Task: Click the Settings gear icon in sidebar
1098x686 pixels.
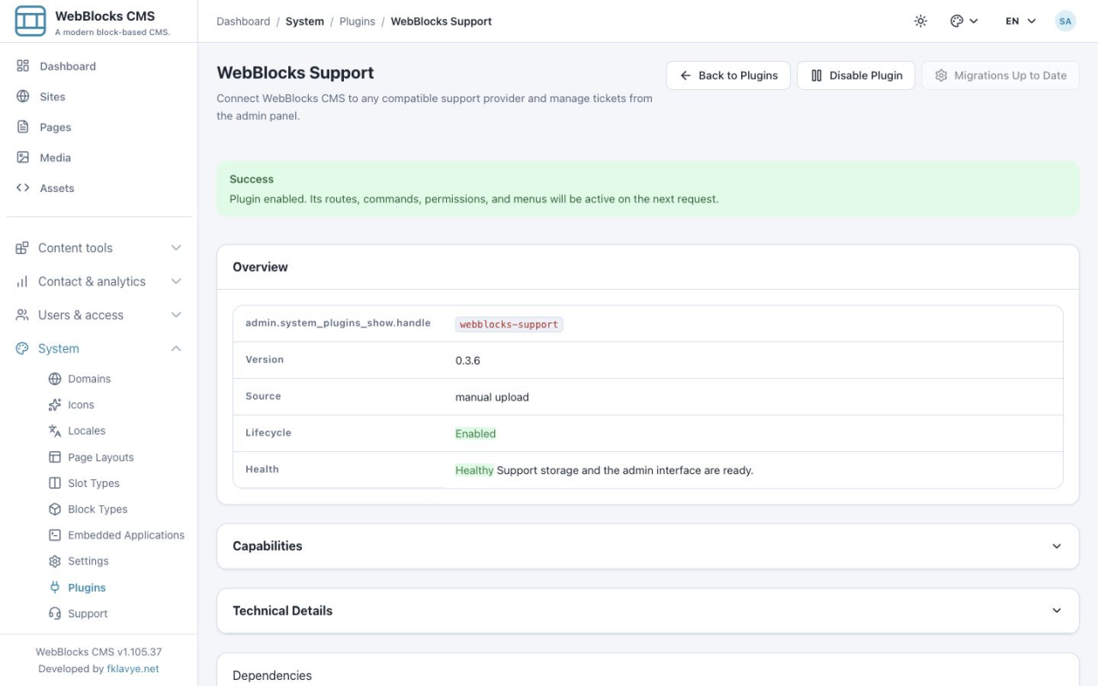Action: [x=55, y=561]
